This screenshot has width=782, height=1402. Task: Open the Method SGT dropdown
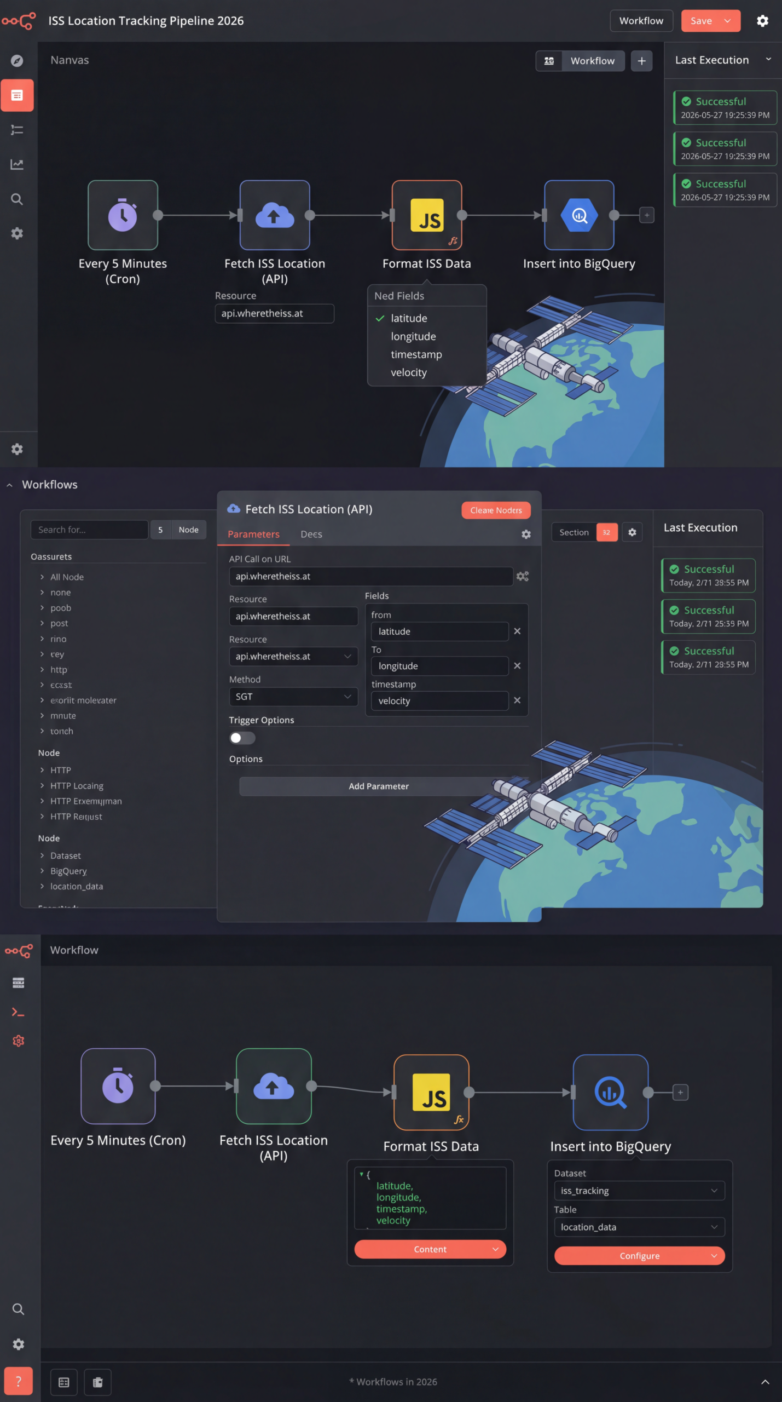pyautogui.click(x=293, y=697)
